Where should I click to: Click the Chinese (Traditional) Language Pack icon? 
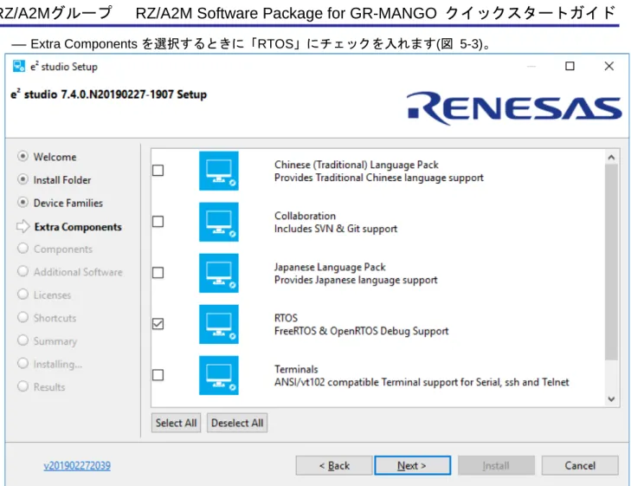[x=218, y=171]
